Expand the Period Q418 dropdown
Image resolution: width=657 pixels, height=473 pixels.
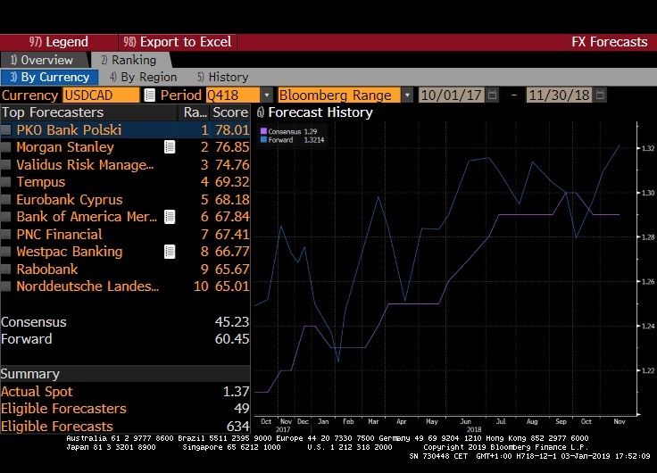(x=267, y=95)
